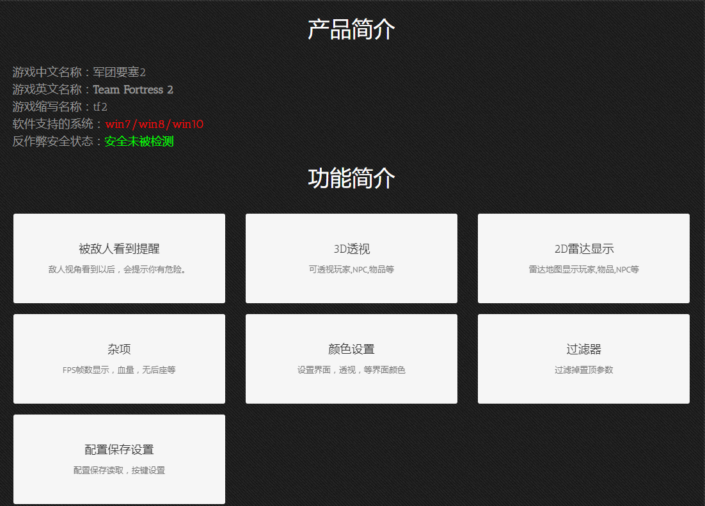Screen dimensions: 705x506
Task: Select the 游戏中文名称：军团要塞2 line
Action: (x=79, y=72)
